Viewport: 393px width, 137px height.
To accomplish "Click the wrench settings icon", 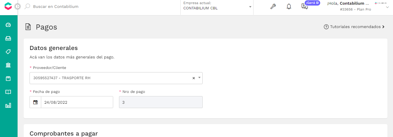I will (273, 6).
